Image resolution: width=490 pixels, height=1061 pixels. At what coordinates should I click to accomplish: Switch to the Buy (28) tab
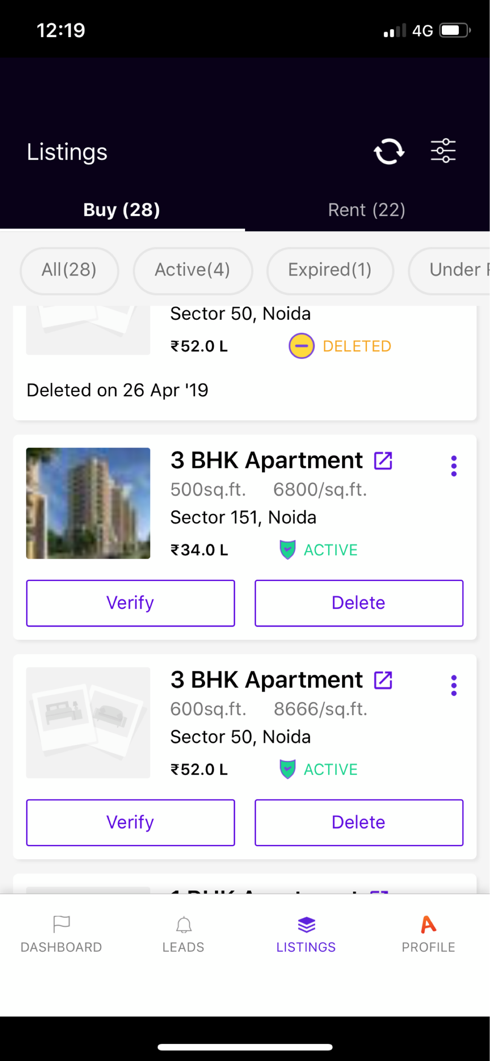click(x=122, y=210)
